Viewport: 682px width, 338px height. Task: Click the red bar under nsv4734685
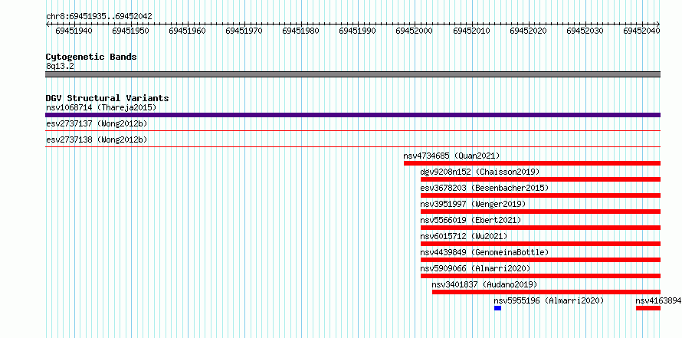pos(532,163)
